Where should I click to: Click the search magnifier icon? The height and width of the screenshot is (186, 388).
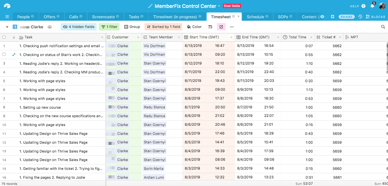coord(383,27)
